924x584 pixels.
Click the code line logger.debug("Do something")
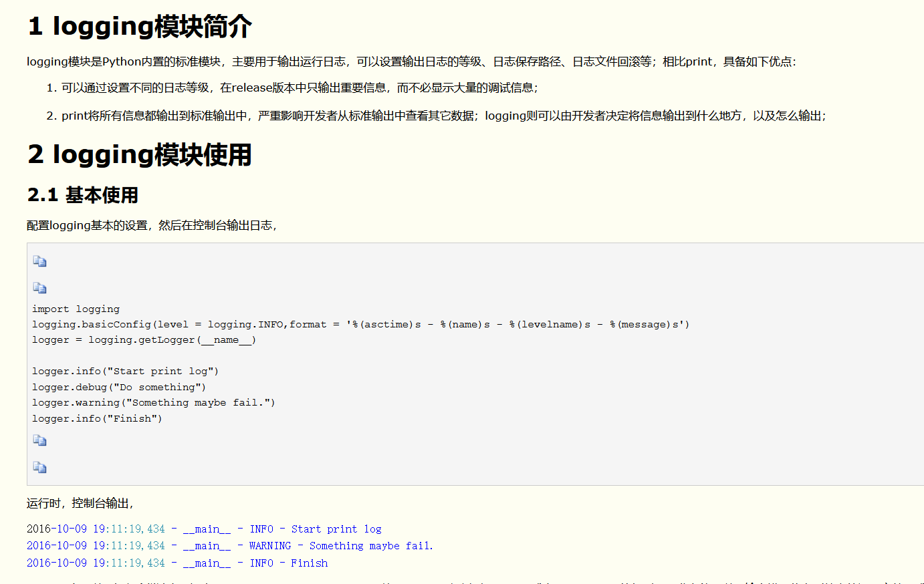tap(119, 387)
